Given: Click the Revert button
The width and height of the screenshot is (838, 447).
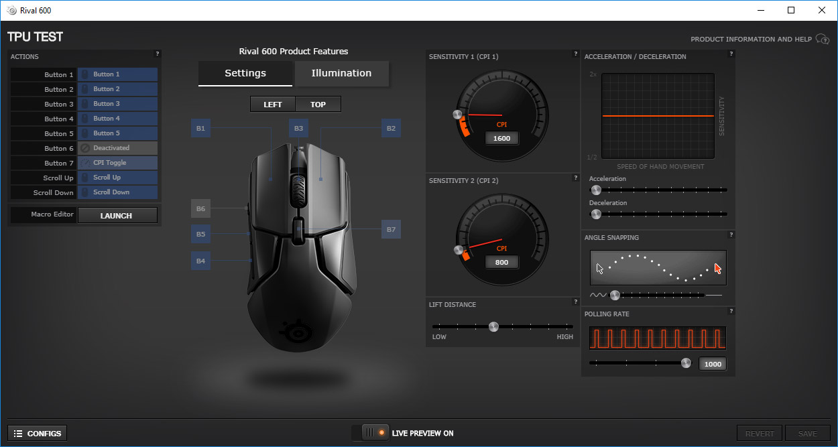Looking at the screenshot, I should coord(760,434).
